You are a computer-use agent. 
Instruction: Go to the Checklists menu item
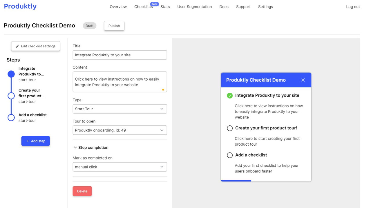pos(143,7)
